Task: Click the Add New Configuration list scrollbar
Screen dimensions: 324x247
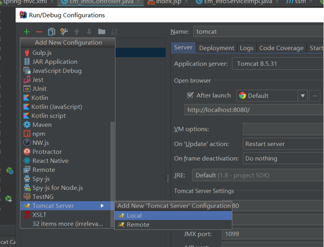Action: [112, 174]
